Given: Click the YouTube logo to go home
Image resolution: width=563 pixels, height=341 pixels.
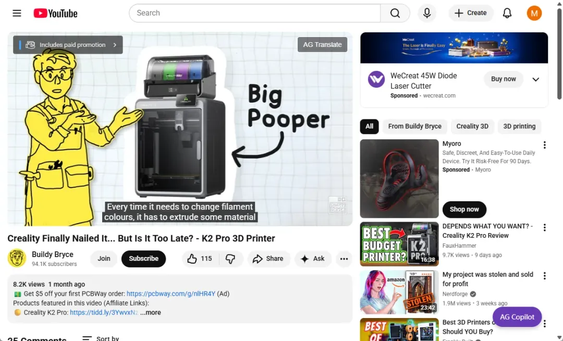Looking at the screenshot, I should click(55, 13).
